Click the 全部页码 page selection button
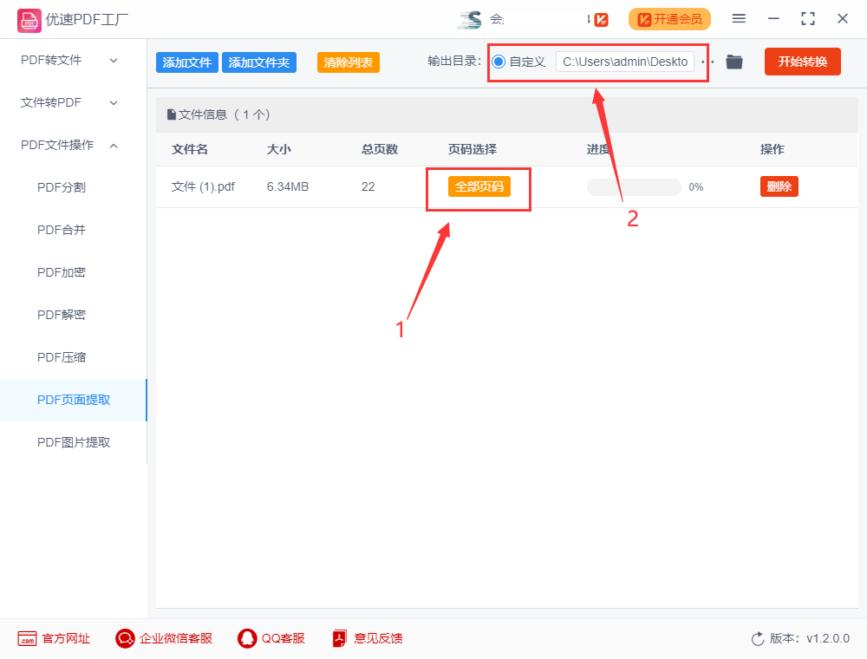 point(479,187)
